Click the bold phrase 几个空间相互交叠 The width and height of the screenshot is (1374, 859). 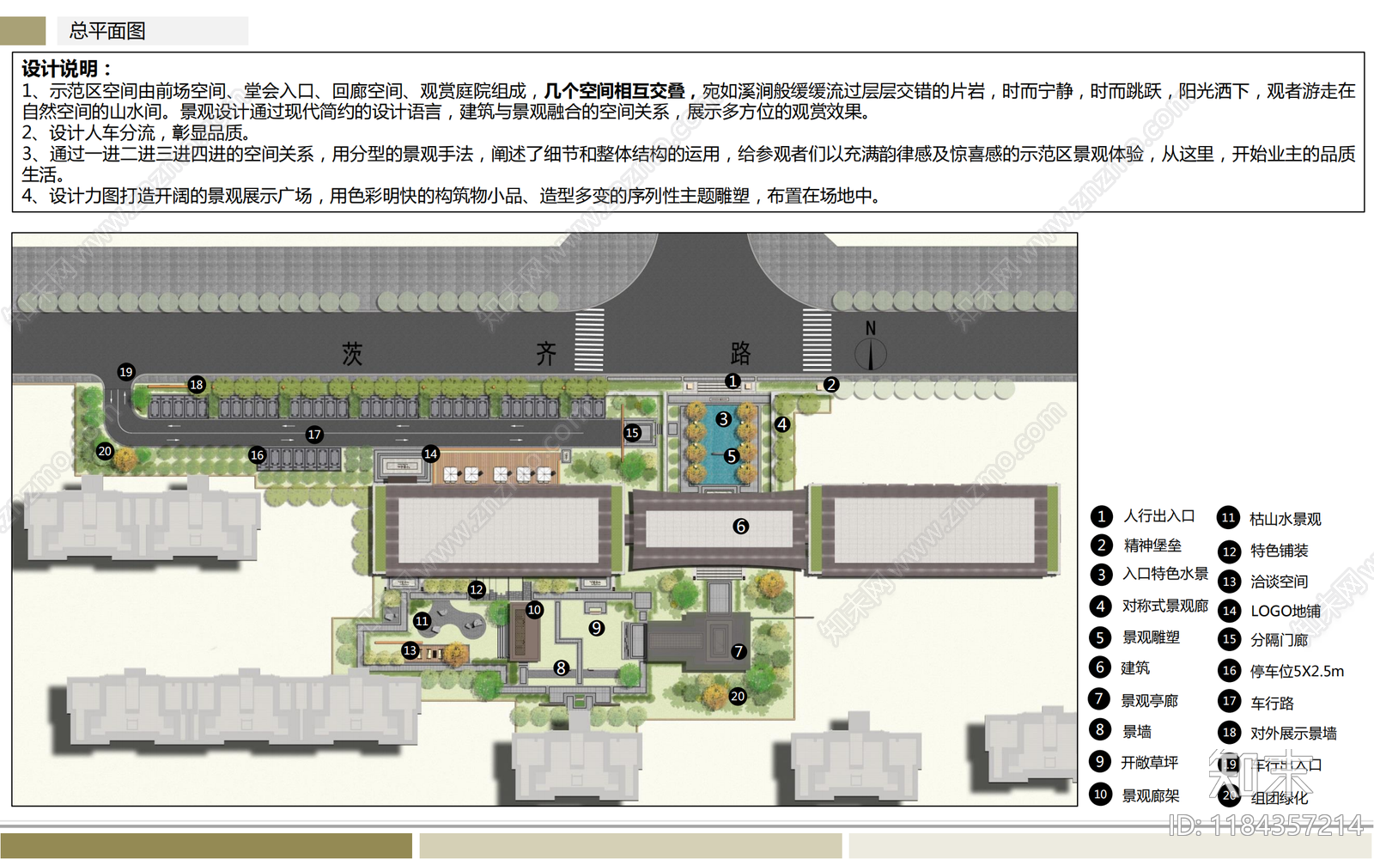pos(615,91)
